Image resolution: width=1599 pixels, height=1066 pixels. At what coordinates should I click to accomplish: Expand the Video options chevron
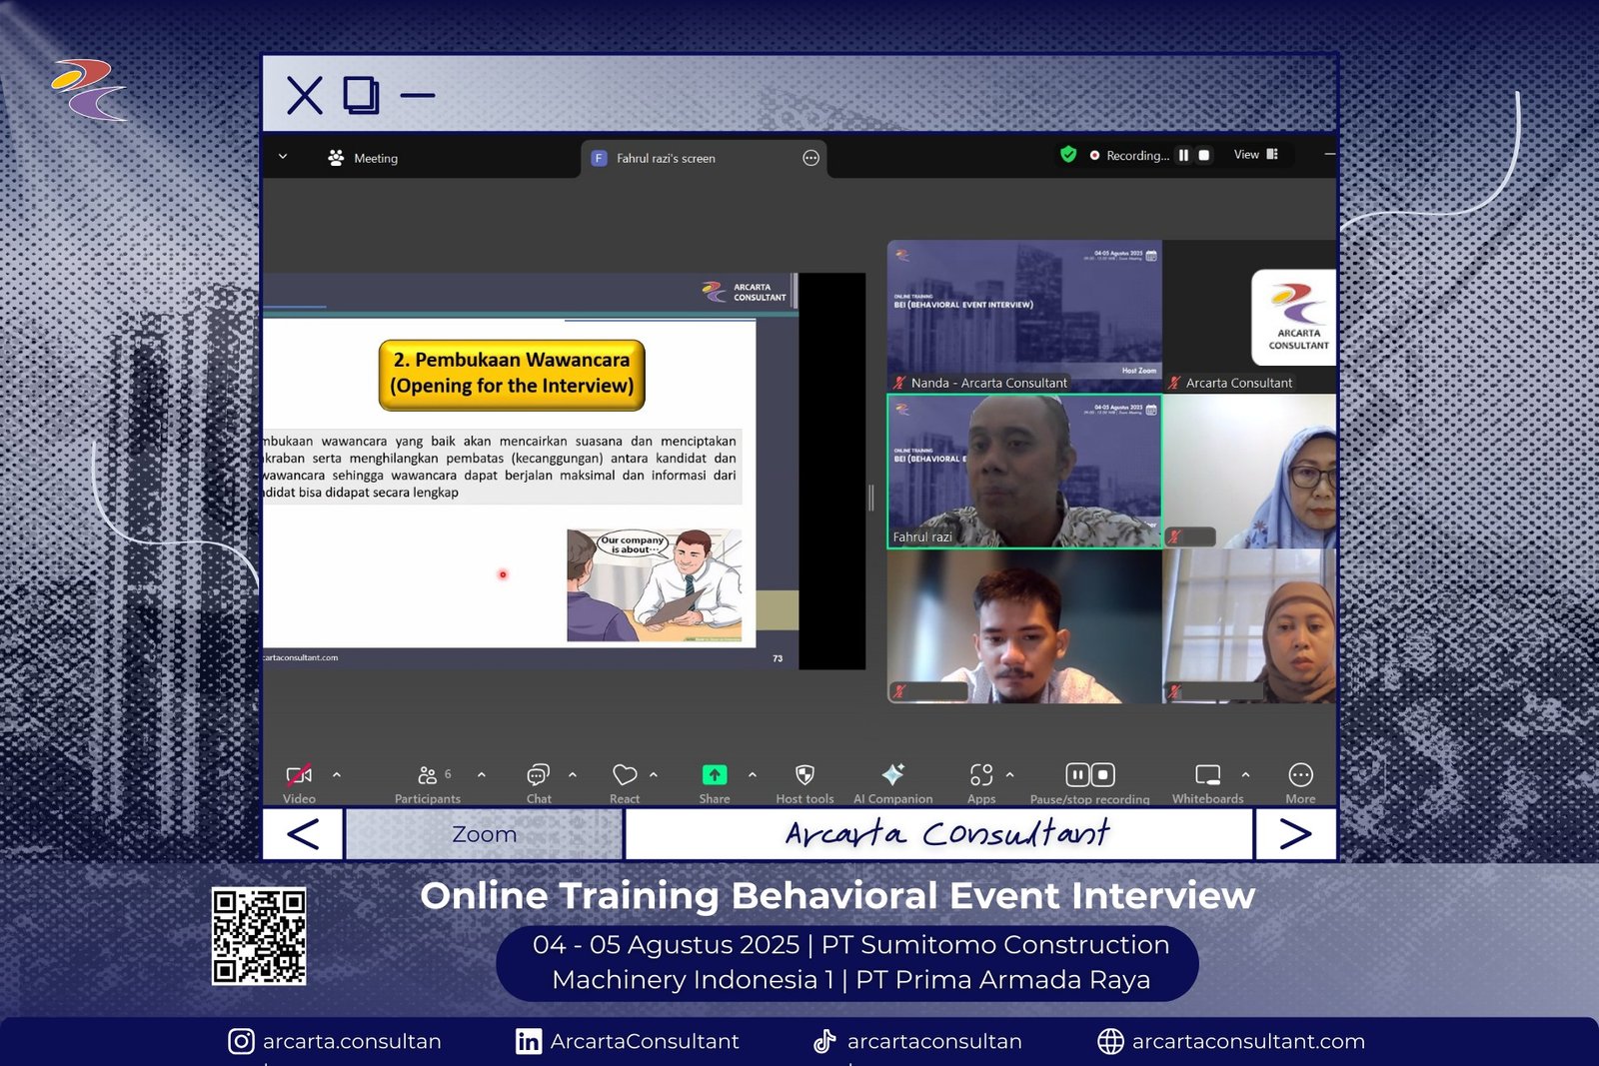click(337, 774)
